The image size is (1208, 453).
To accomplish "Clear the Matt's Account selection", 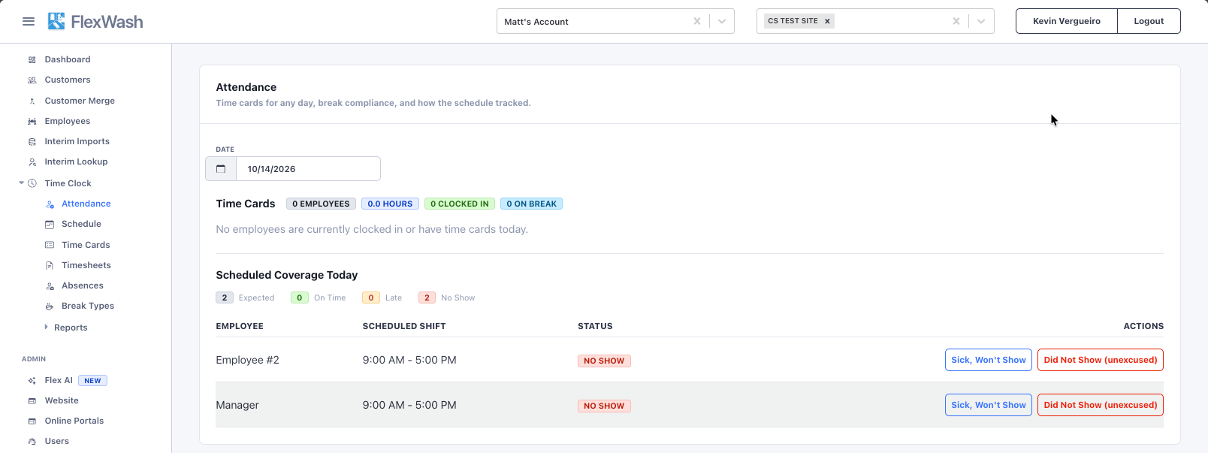I will click(697, 22).
